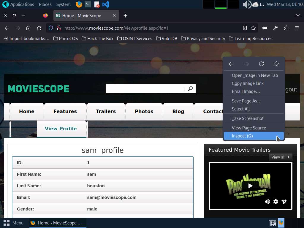304x228 pixels.
Task: Select Take Screenshot in context menu
Action: point(248,118)
